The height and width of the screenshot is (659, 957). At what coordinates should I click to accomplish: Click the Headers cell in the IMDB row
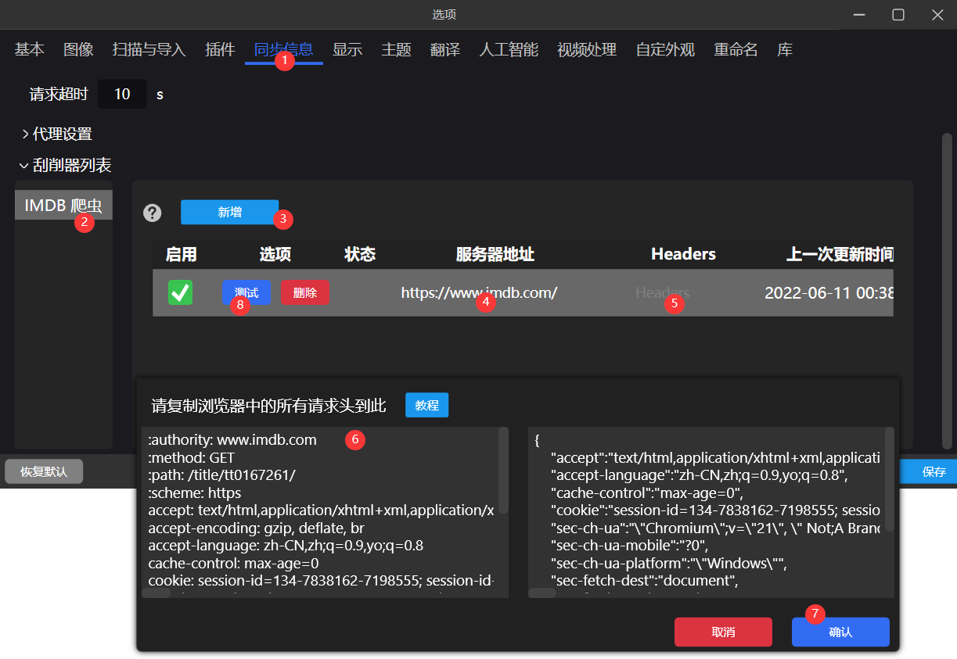point(662,292)
